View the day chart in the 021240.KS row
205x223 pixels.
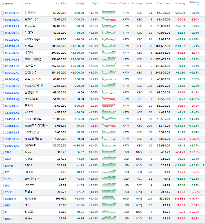tap(109, 105)
